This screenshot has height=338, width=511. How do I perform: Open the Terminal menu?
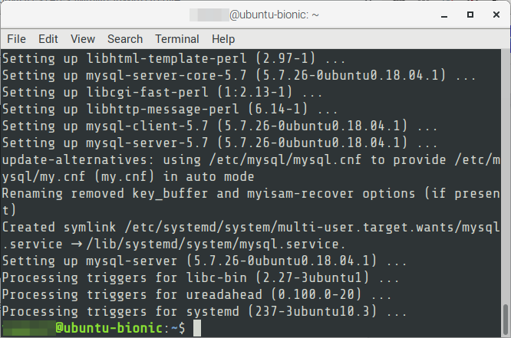tap(177, 39)
